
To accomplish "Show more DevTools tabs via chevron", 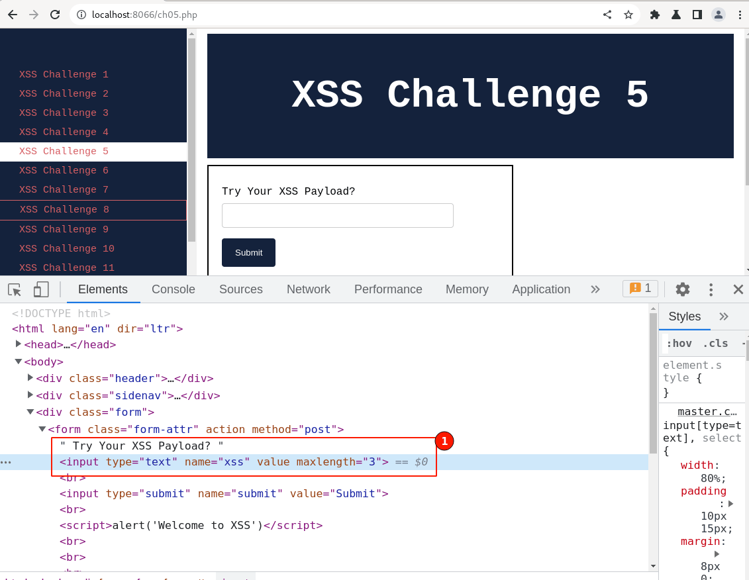I will tap(595, 289).
